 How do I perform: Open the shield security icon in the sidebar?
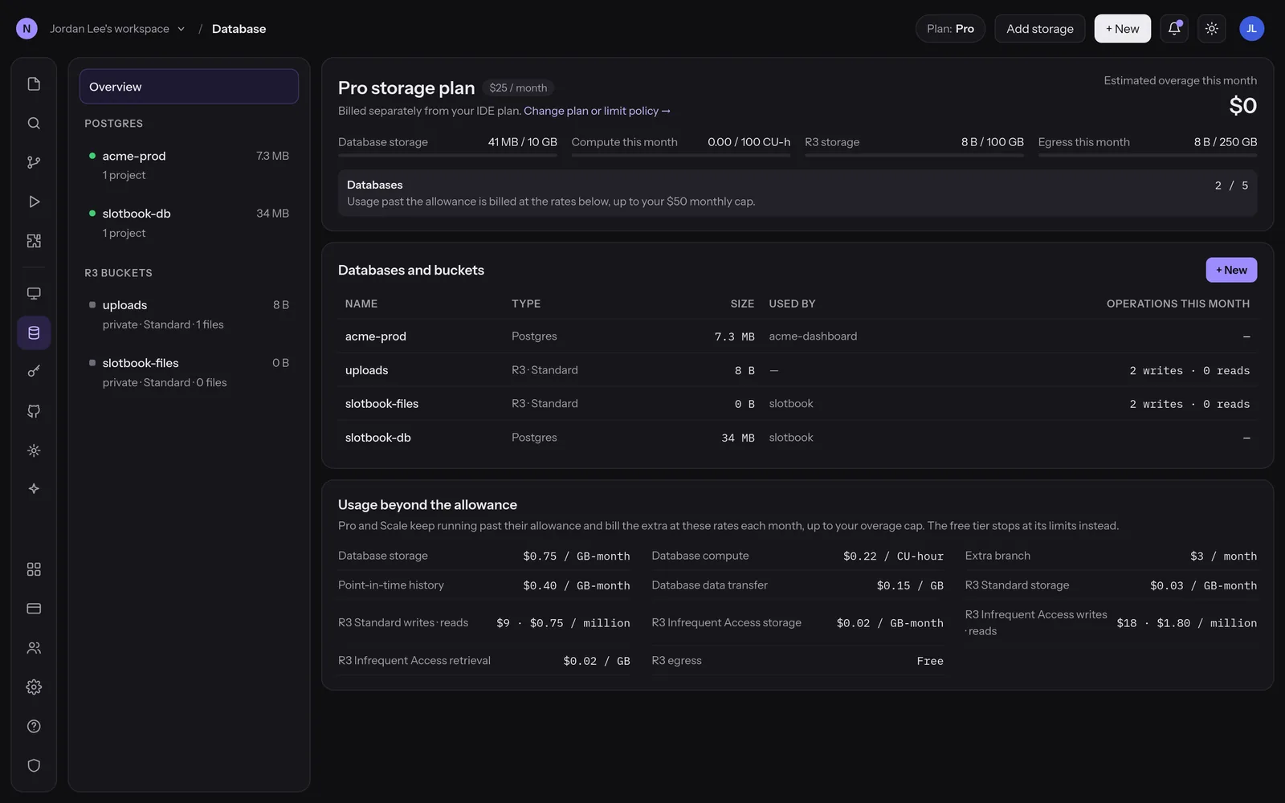pos(34,766)
